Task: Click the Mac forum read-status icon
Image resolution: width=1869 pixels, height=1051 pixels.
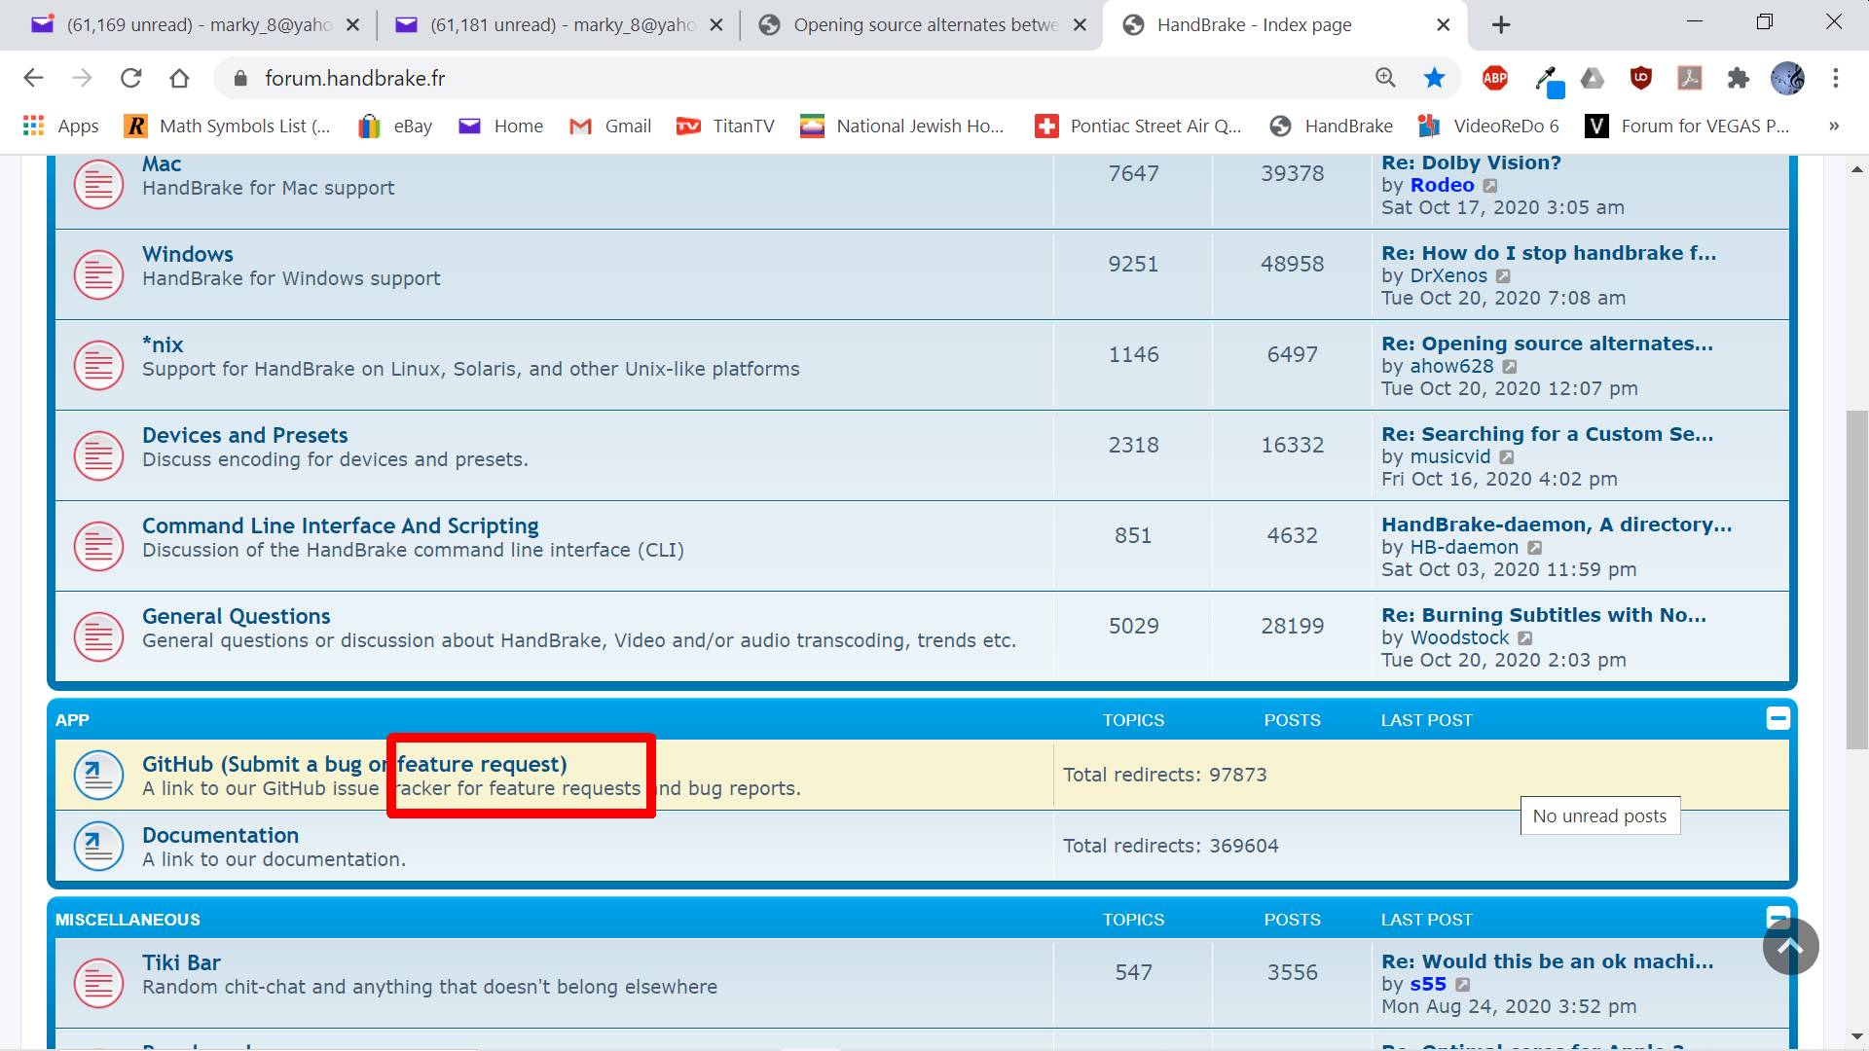Action: (x=98, y=184)
